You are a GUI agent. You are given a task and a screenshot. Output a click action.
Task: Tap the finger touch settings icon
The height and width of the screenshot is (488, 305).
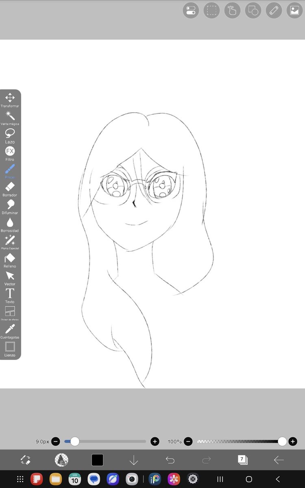click(x=232, y=10)
